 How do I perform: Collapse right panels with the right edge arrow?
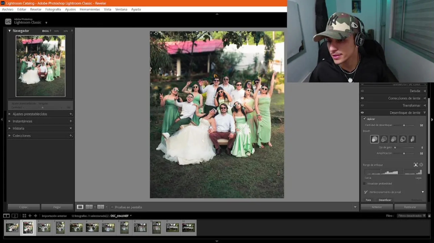coord(432,119)
